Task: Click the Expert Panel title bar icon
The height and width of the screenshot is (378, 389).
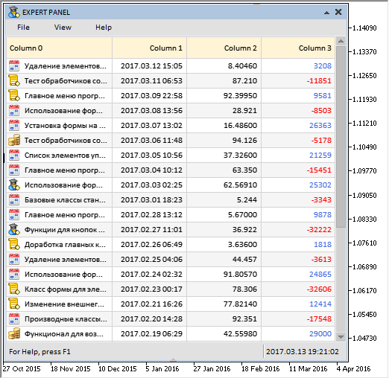Action: [x=14, y=12]
